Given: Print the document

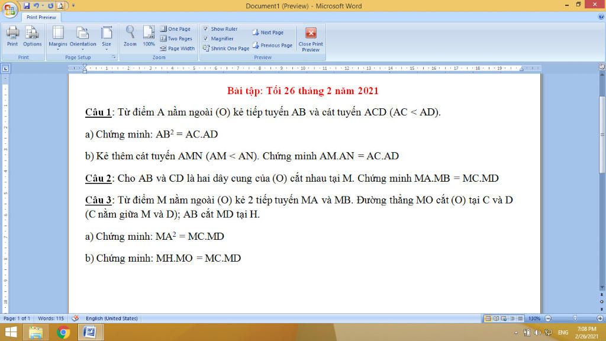Looking at the screenshot, I should tap(12, 36).
